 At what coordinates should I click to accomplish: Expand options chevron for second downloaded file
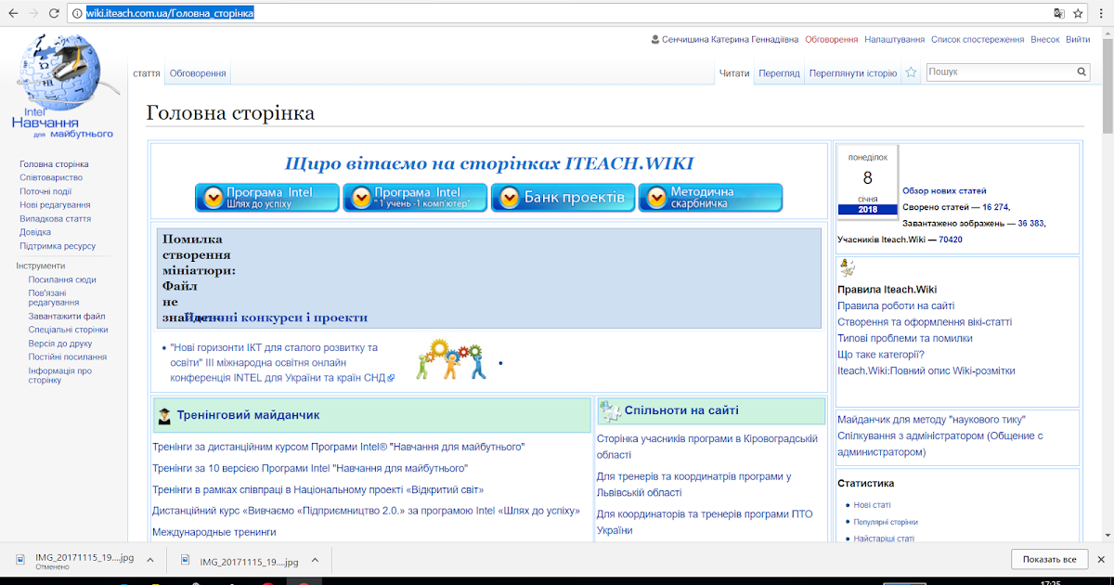pyautogui.click(x=315, y=561)
